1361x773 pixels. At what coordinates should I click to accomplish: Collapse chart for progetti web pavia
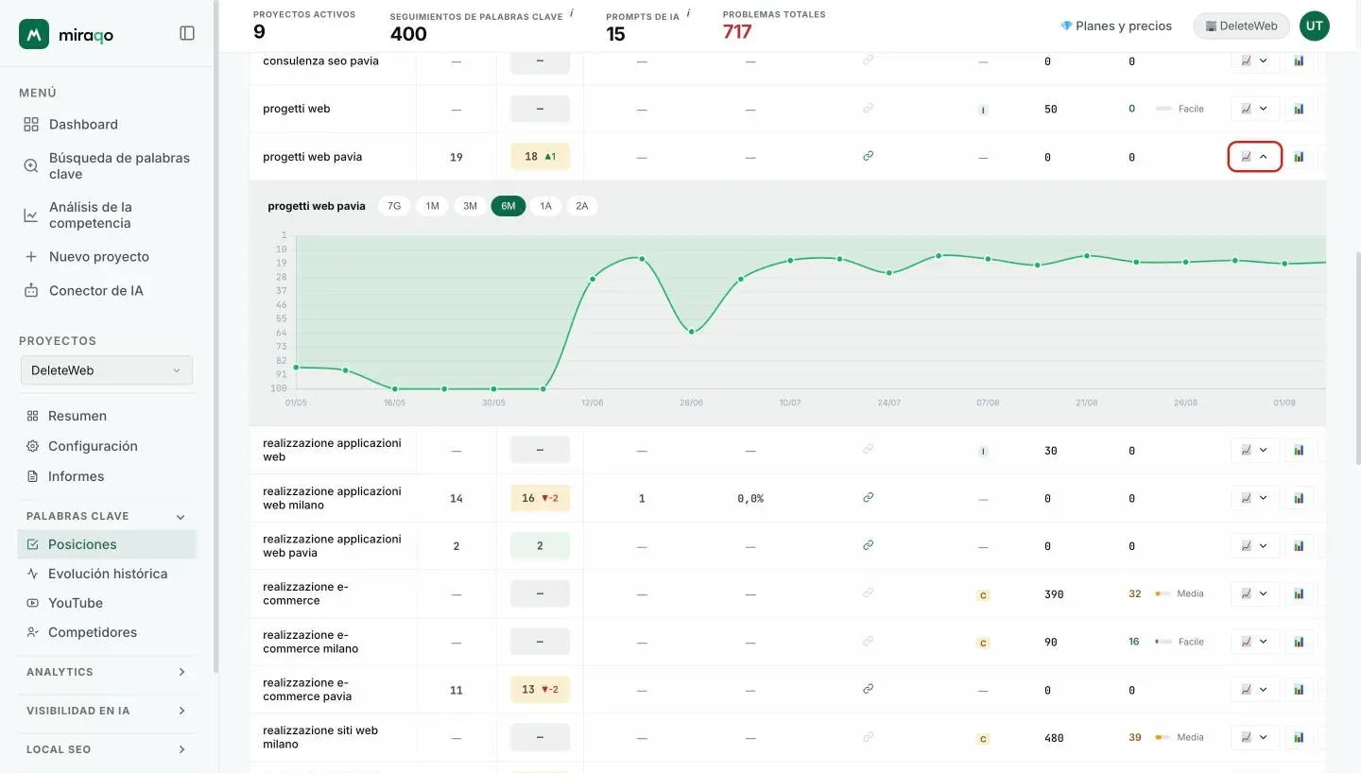tap(1255, 157)
